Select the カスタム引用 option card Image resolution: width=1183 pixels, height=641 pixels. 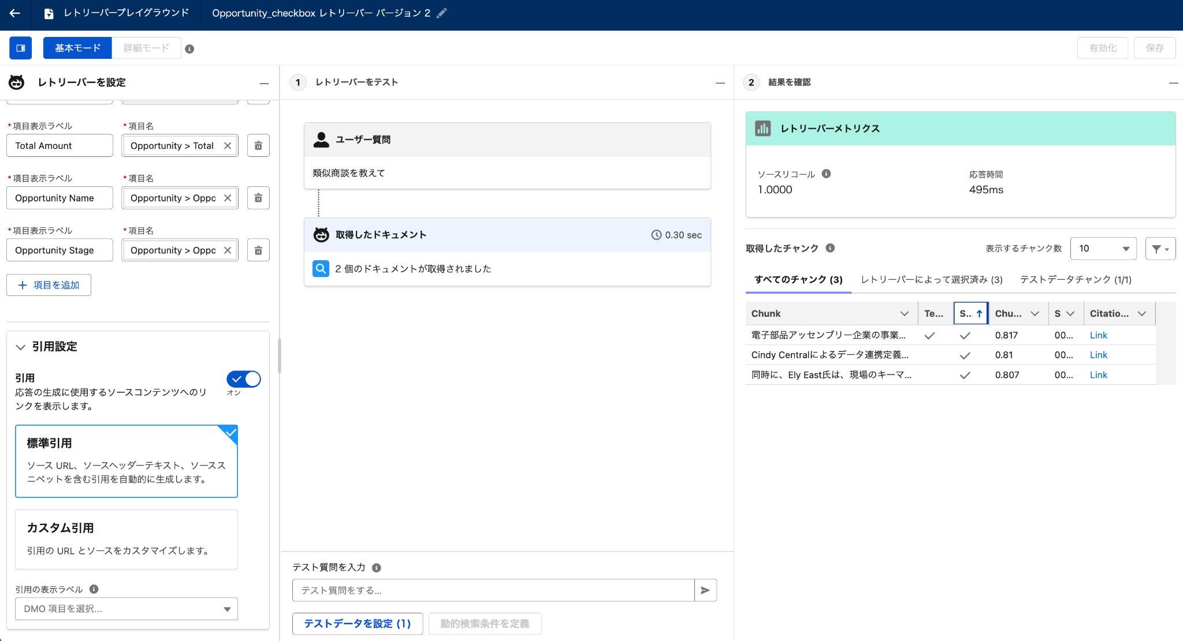127,539
